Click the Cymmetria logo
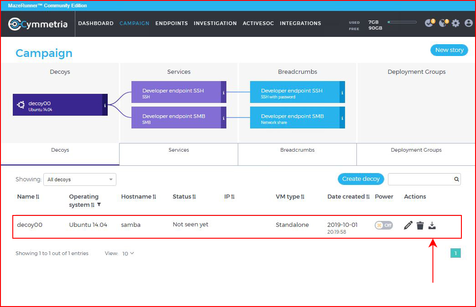476x307 pixels. (37, 24)
